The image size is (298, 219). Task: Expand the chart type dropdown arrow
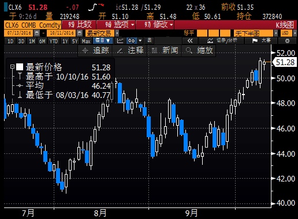140,41
